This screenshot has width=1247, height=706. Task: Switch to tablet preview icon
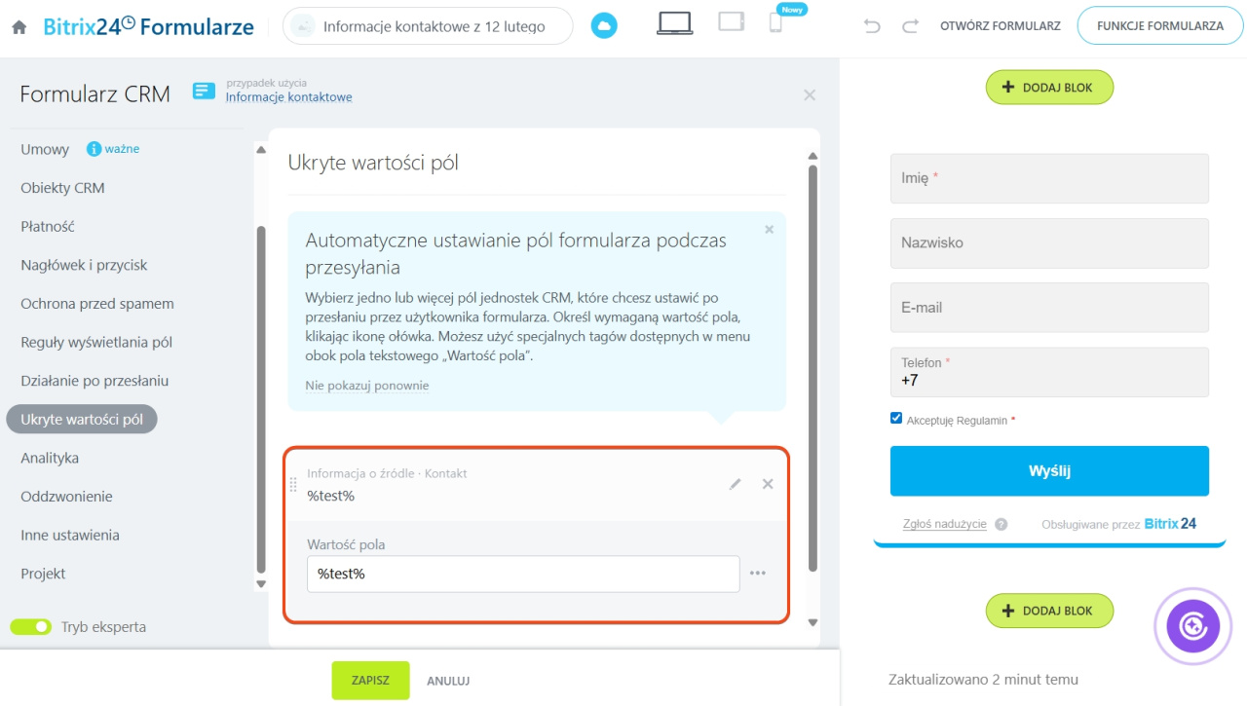coord(731,21)
